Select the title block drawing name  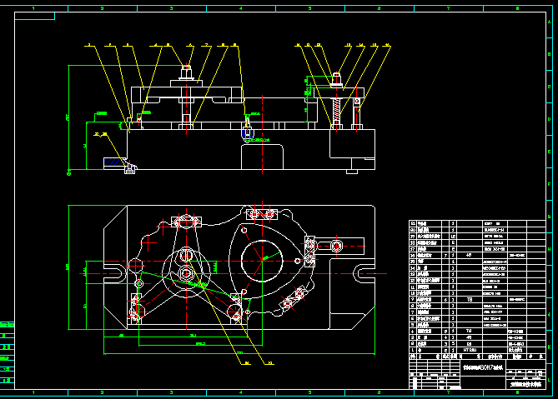pos(484,366)
